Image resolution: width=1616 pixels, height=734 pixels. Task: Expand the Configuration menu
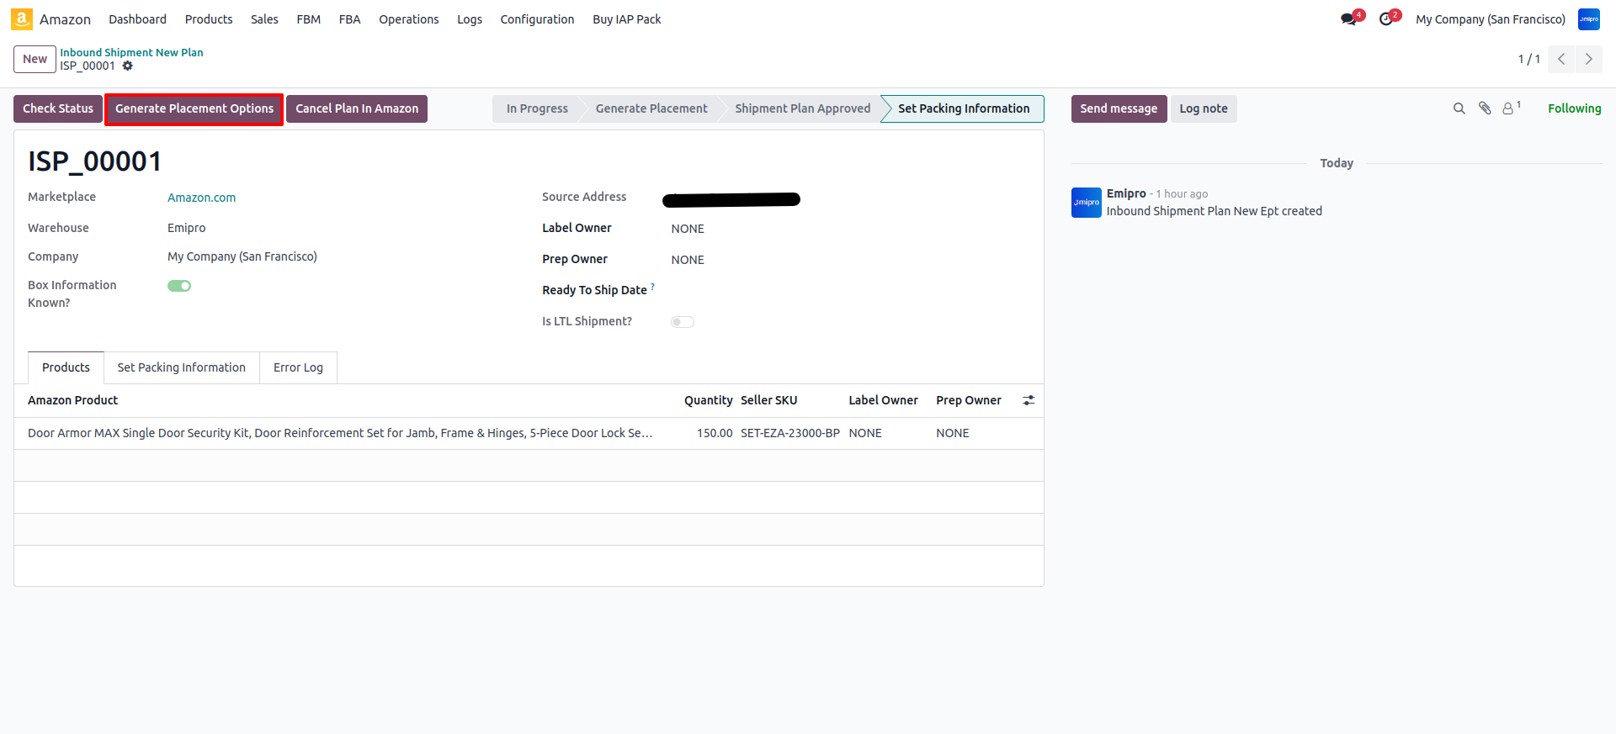537,19
